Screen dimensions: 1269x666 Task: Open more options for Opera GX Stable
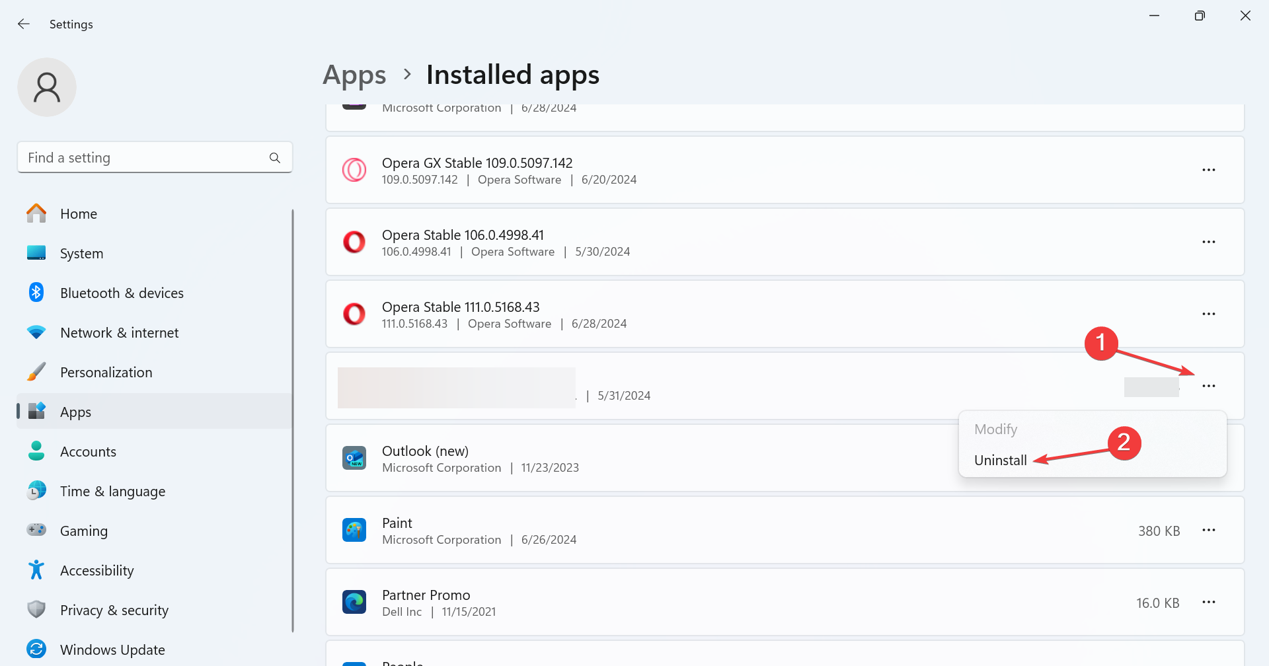tap(1209, 170)
